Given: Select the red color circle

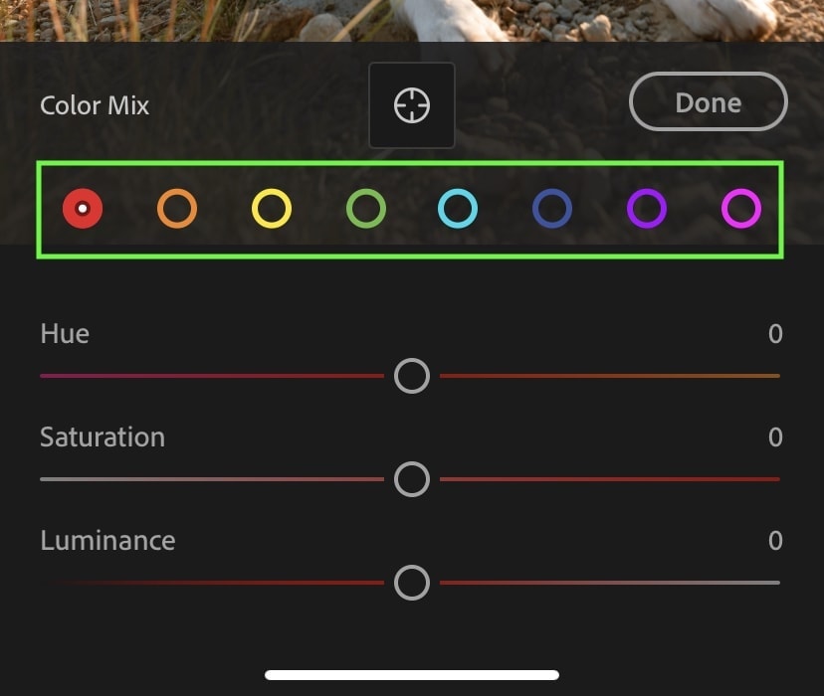Looking at the screenshot, I should coord(83,209).
